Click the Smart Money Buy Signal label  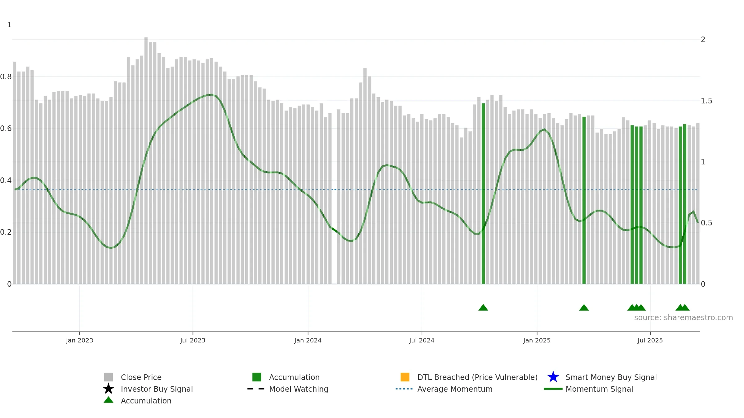611,377
